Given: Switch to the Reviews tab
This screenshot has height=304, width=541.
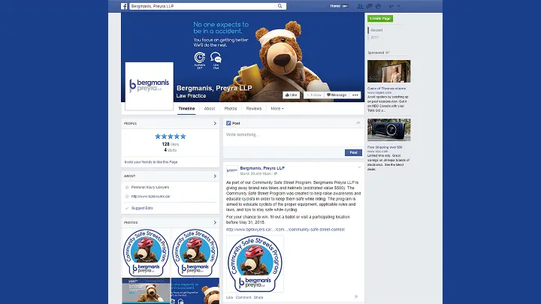Looking at the screenshot, I should pyautogui.click(x=254, y=109).
